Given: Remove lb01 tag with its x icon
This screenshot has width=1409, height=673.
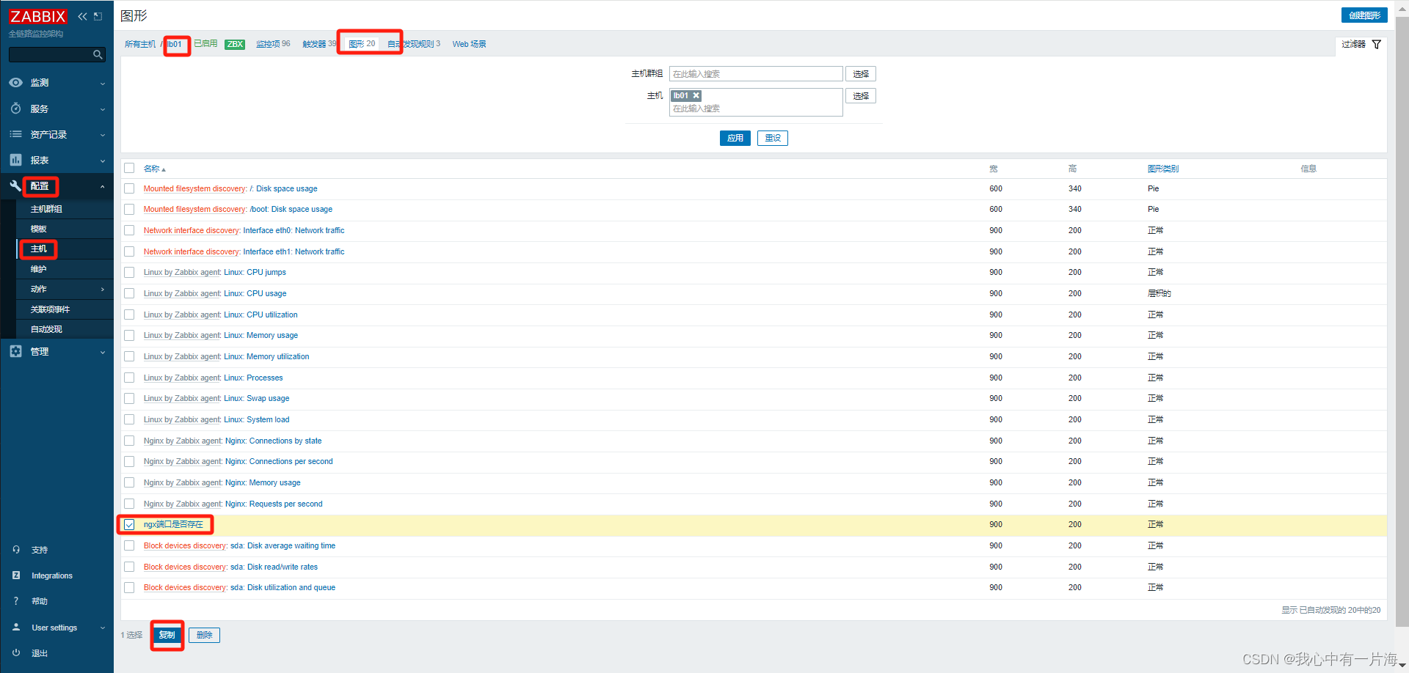Looking at the screenshot, I should 696,95.
